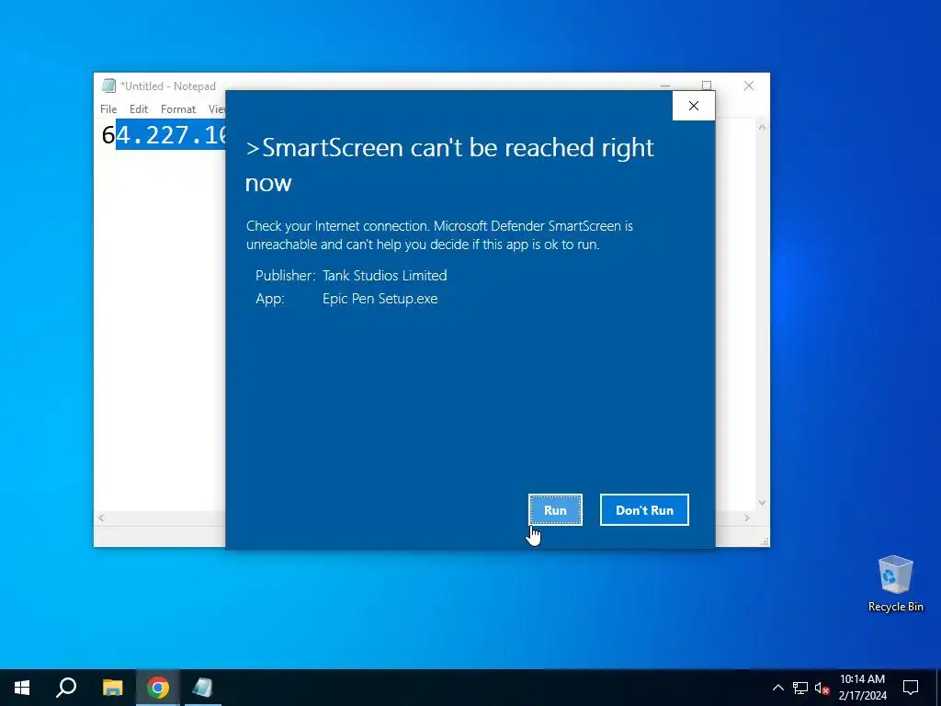Close the Notepad window
The height and width of the screenshot is (706, 941).
click(x=748, y=85)
